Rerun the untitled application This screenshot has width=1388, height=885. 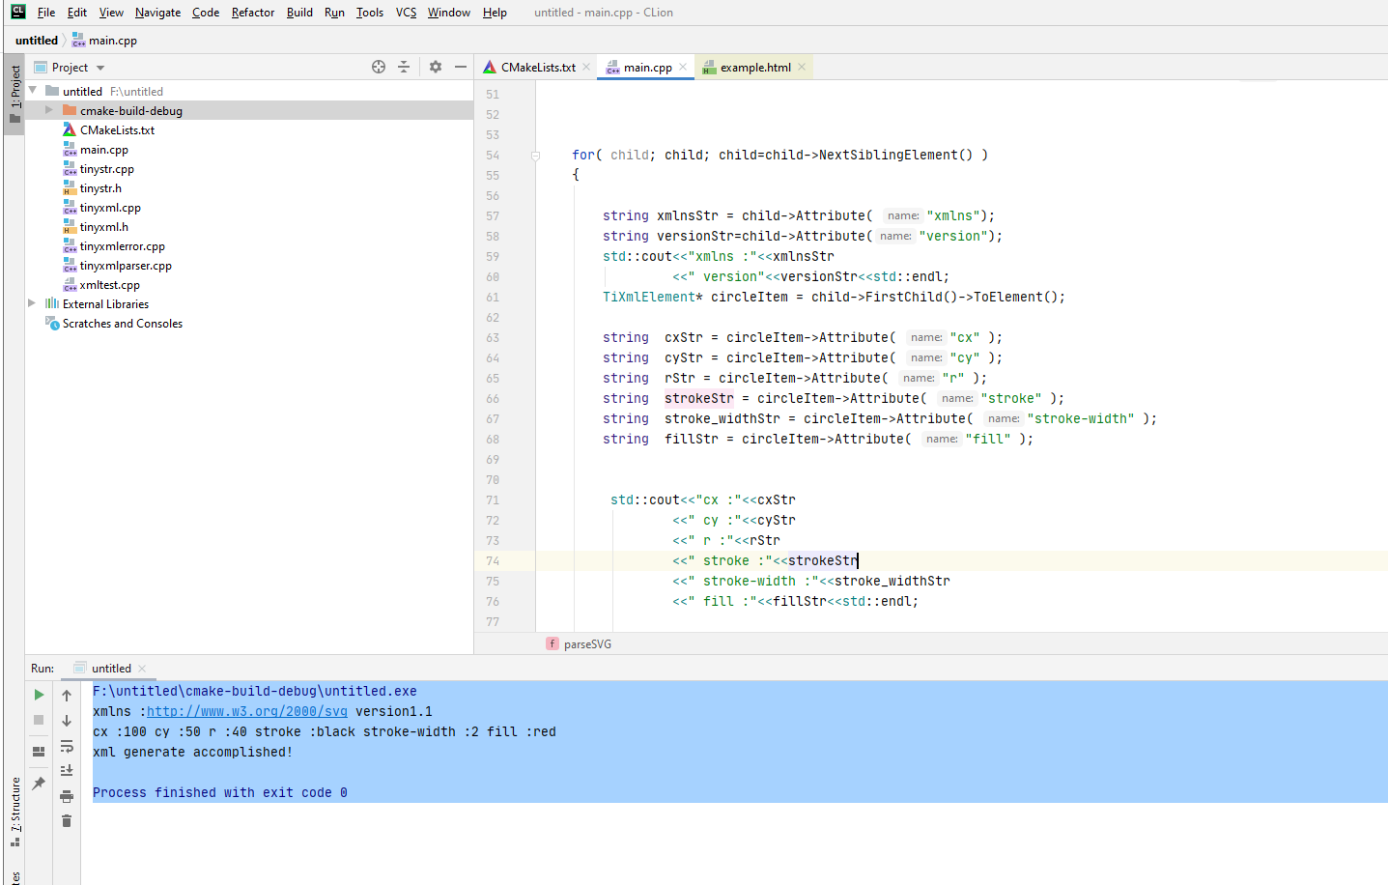[x=39, y=695]
